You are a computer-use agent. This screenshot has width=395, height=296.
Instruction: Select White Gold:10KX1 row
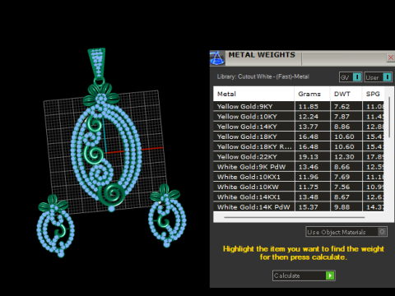click(x=299, y=177)
